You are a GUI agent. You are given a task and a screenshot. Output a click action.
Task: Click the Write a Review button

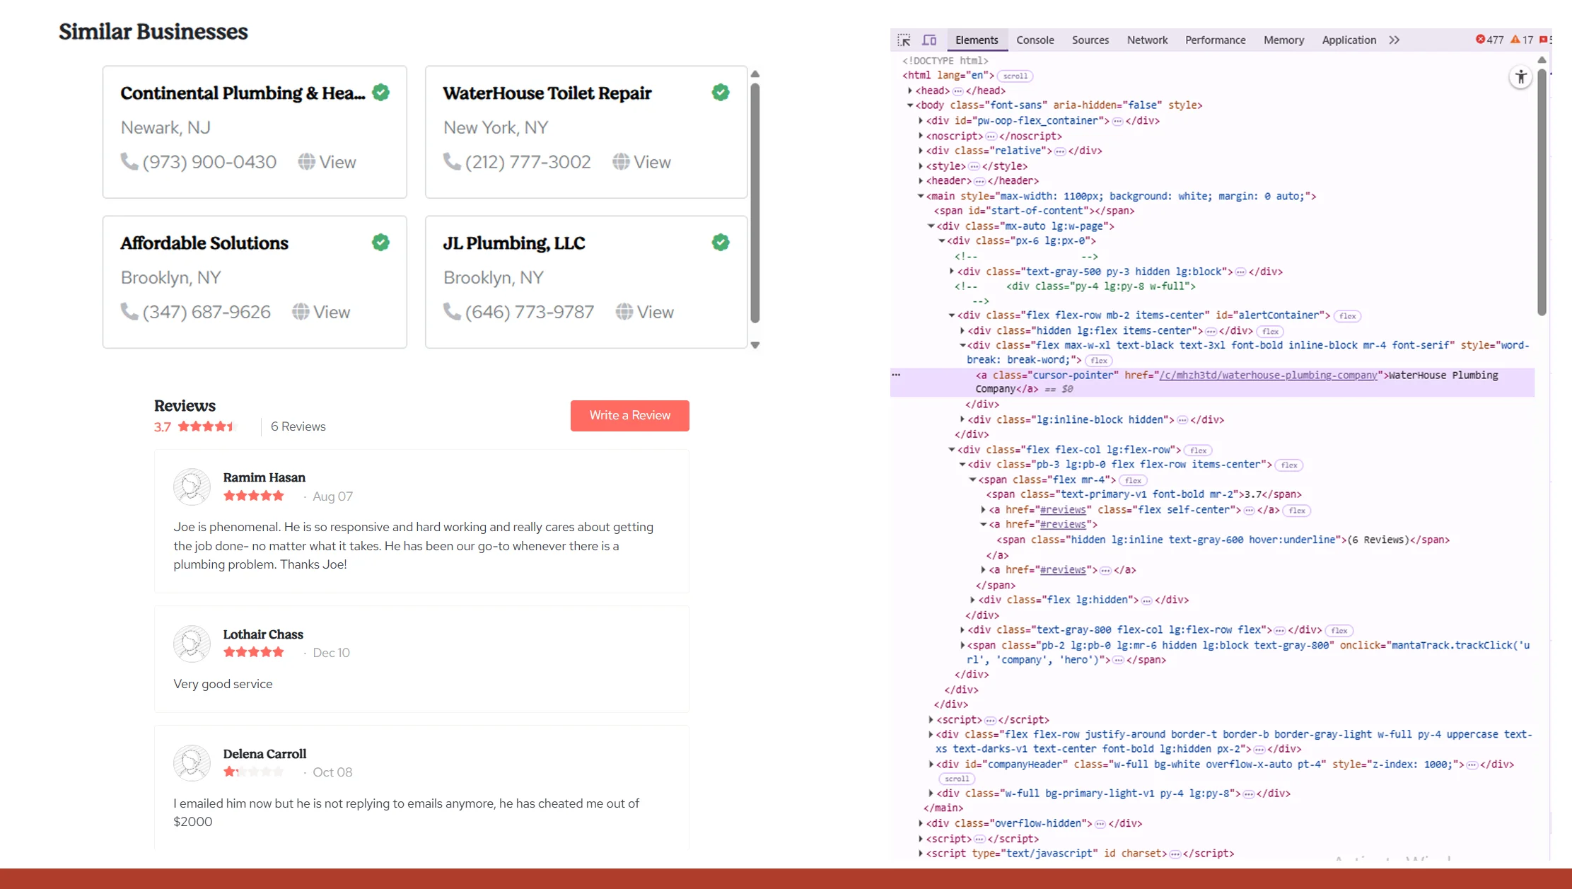click(x=629, y=415)
